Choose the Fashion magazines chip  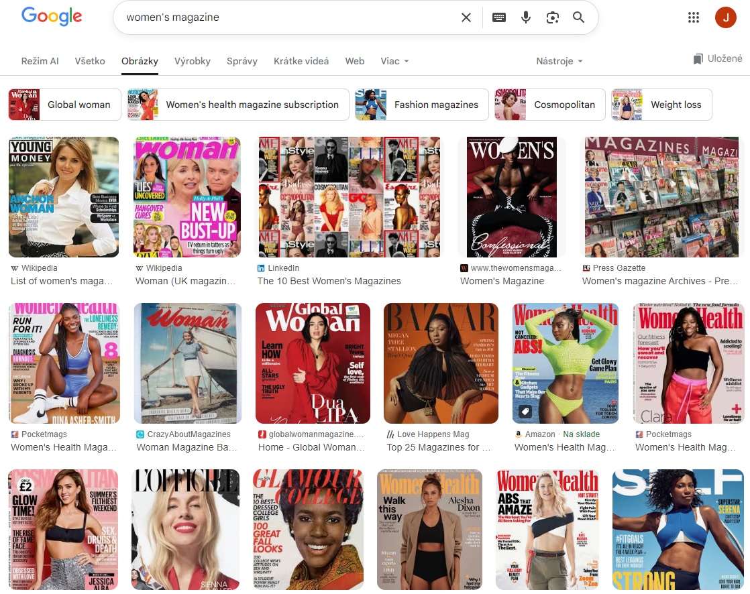(x=421, y=105)
